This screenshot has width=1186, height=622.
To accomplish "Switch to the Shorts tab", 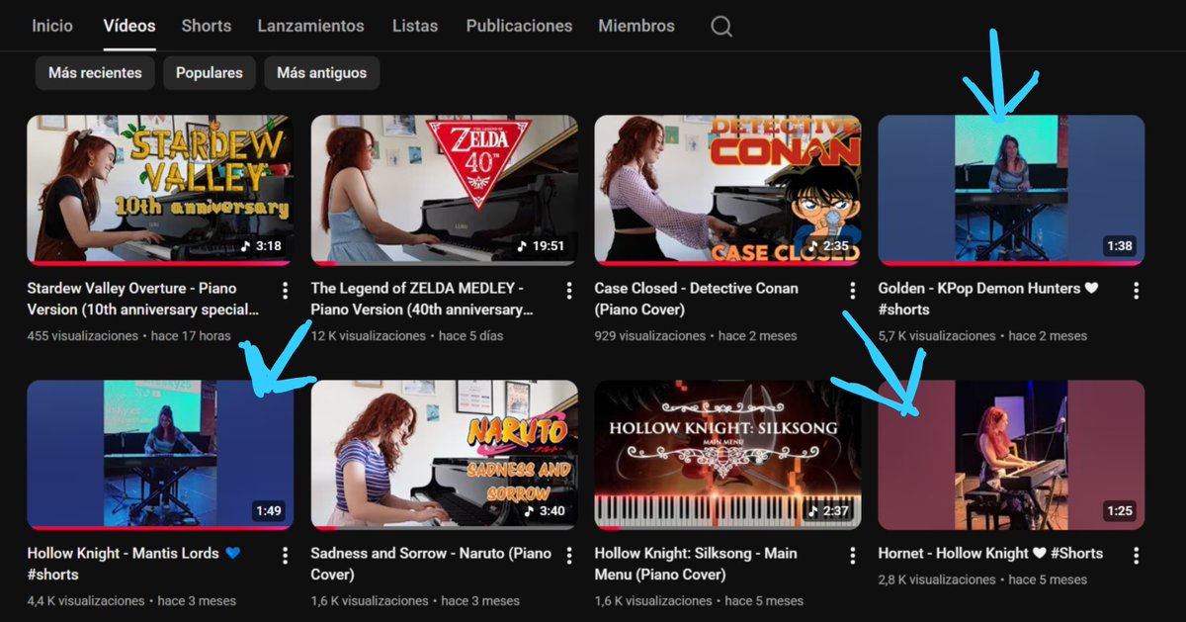I will coord(207,26).
